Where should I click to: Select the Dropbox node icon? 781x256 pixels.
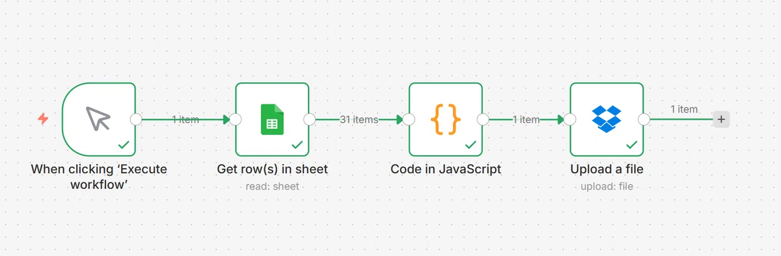coord(607,119)
